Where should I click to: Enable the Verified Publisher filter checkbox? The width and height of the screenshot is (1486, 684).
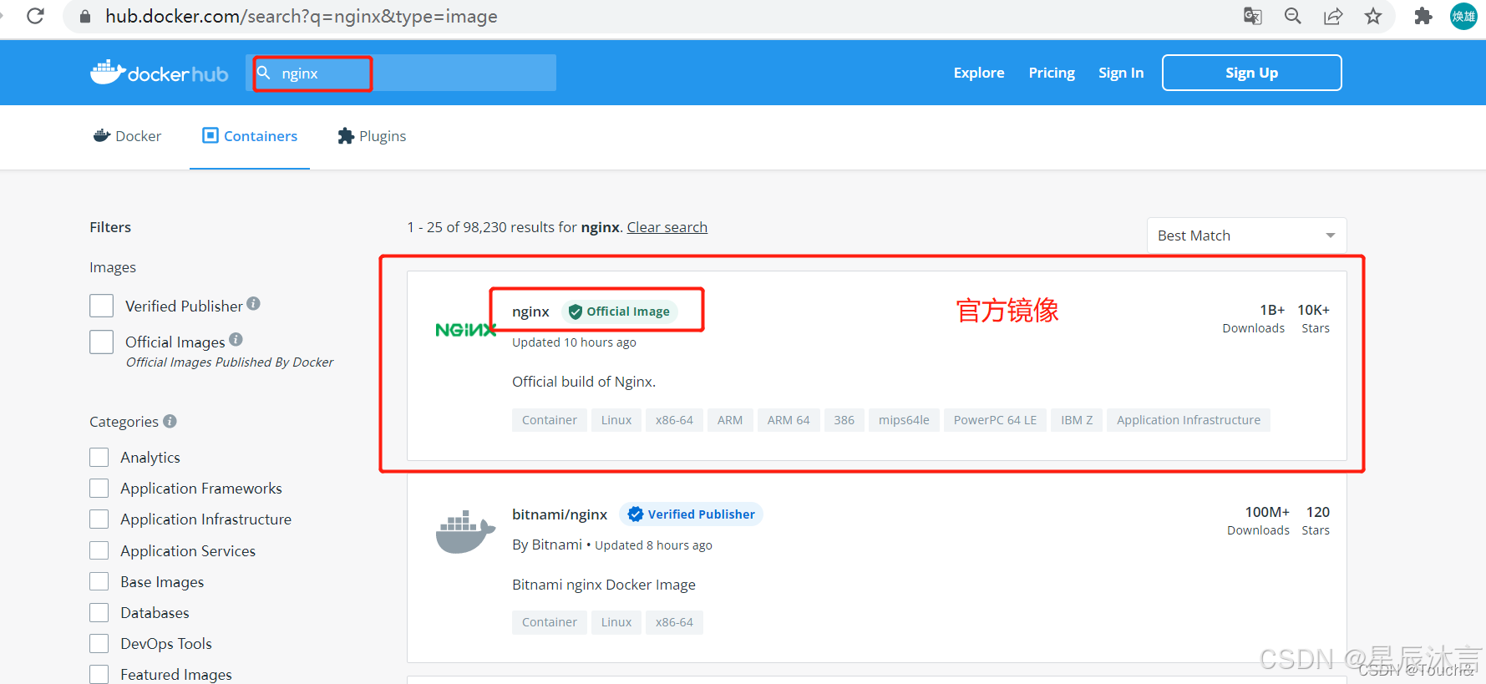(x=102, y=306)
